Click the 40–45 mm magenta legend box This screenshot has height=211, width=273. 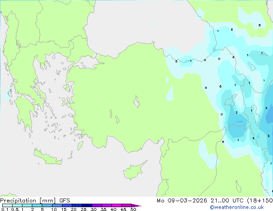(117, 205)
